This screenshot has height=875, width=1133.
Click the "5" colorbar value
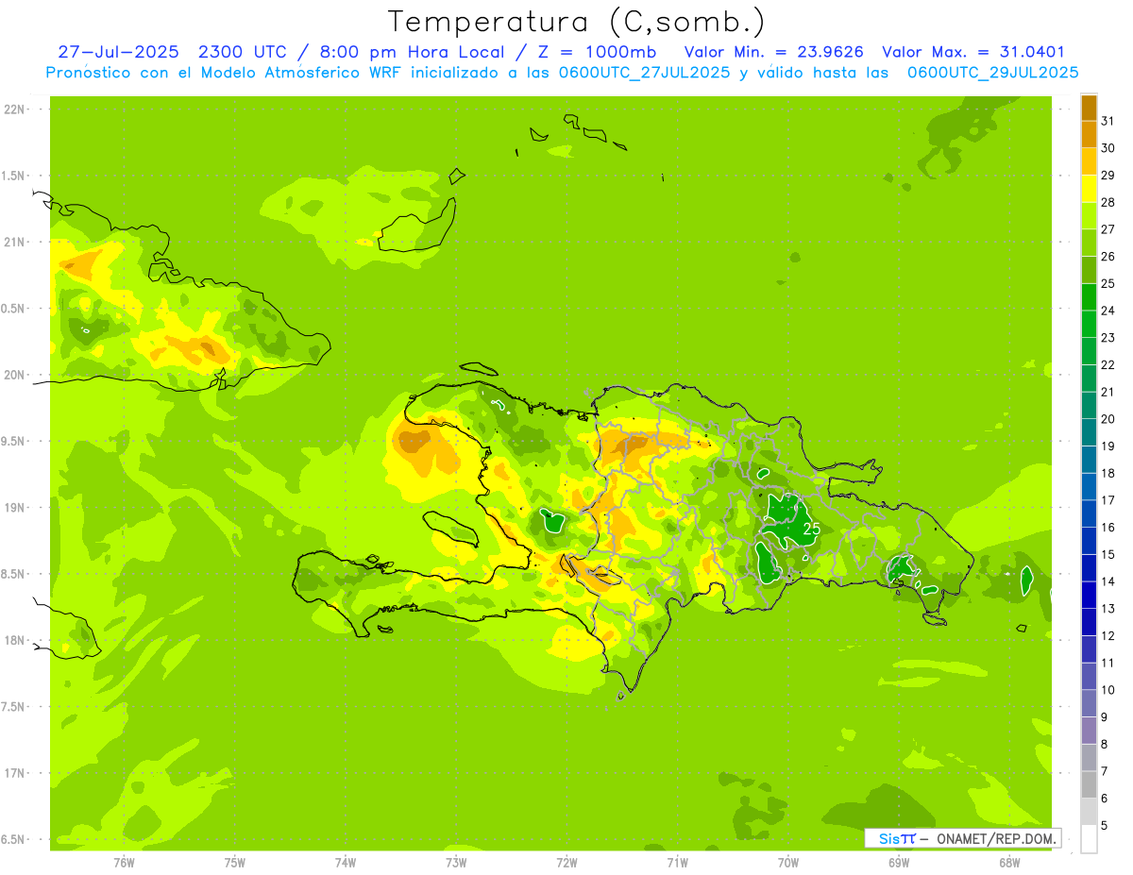pyautogui.click(x=1106, y=826)
